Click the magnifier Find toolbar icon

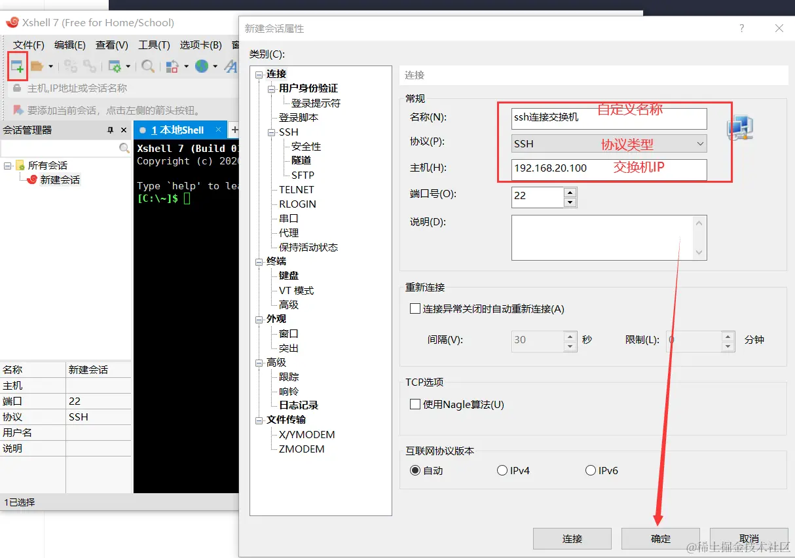click(x=149, y=66)
